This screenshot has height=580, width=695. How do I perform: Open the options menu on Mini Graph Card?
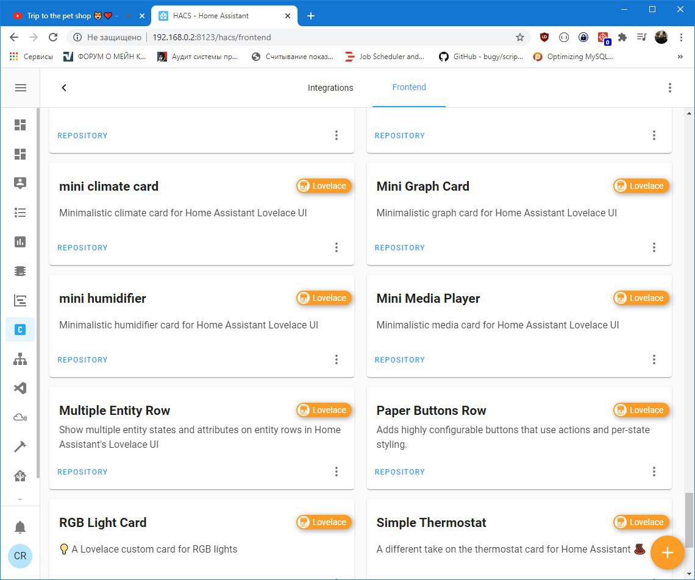pos(654,247)
